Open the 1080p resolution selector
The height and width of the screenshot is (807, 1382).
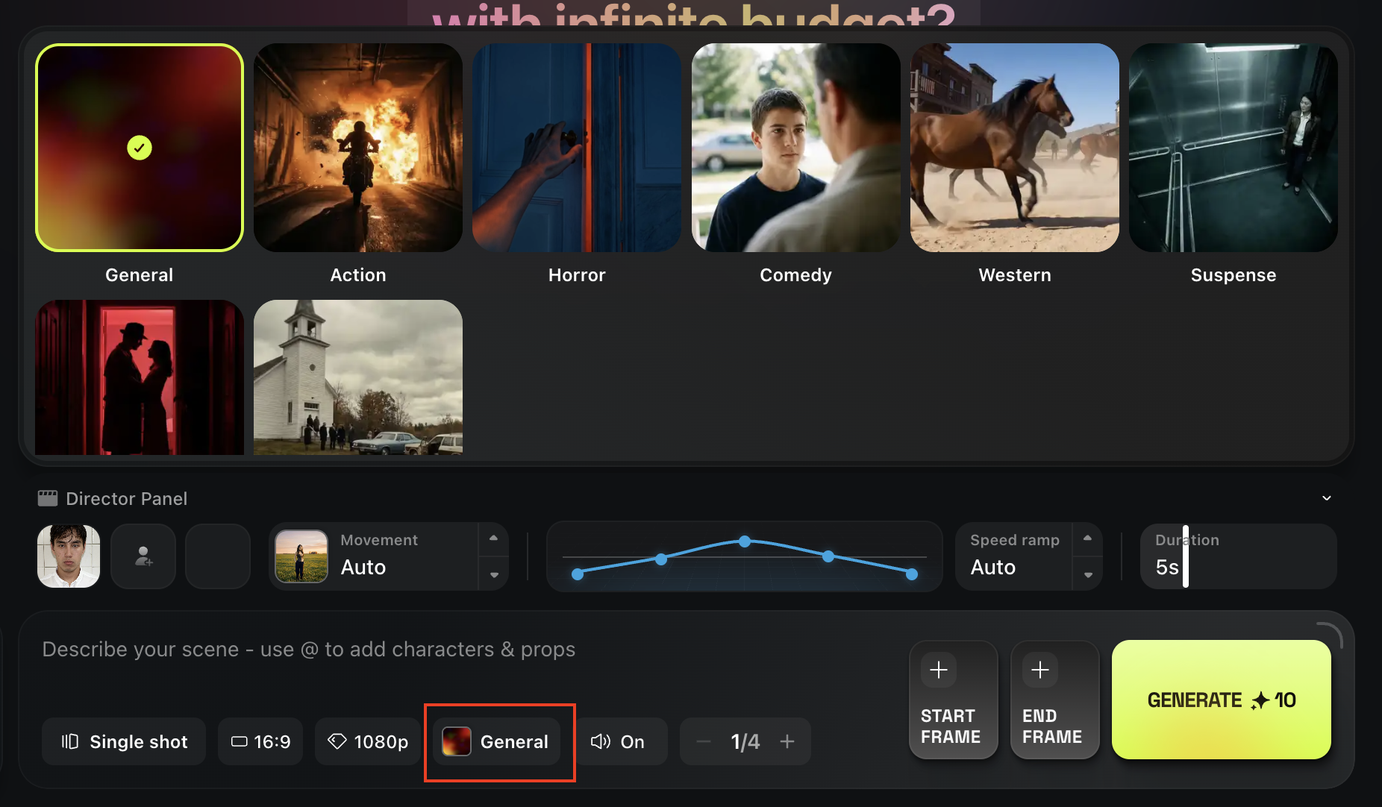click(x=368, y=741)
